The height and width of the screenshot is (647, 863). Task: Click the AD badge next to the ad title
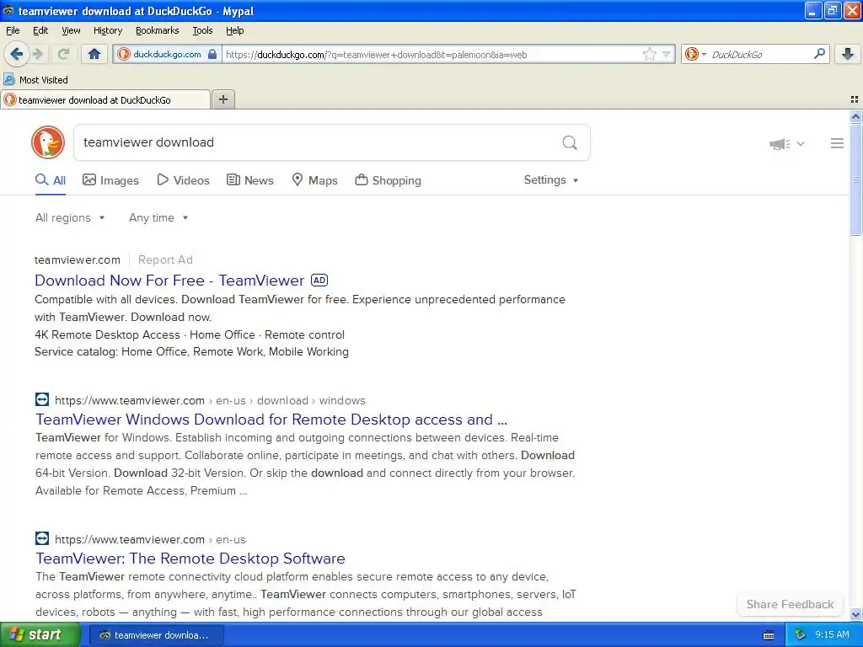point(319,280)
